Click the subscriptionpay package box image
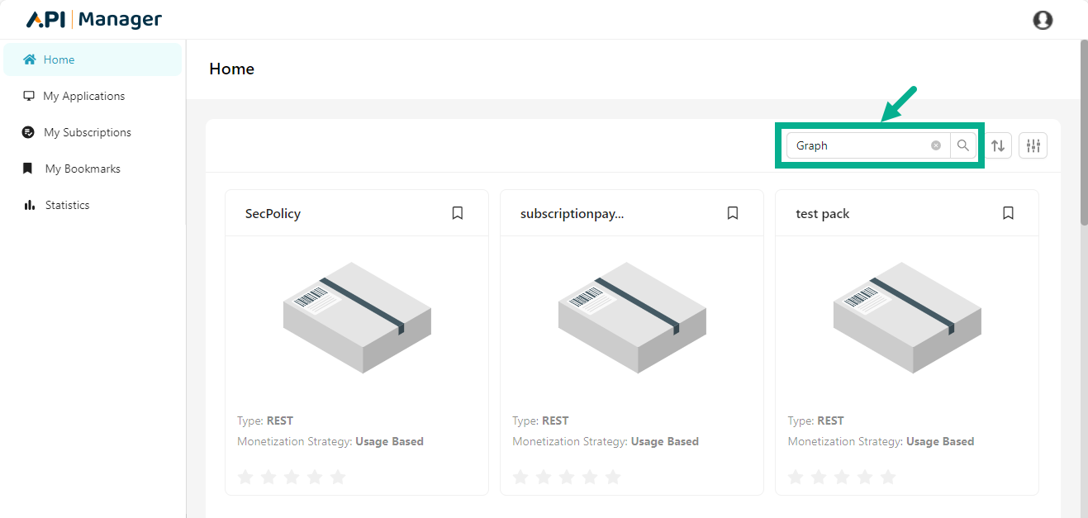Viewport: 1088px width, 518px height. tap(632, 317)
